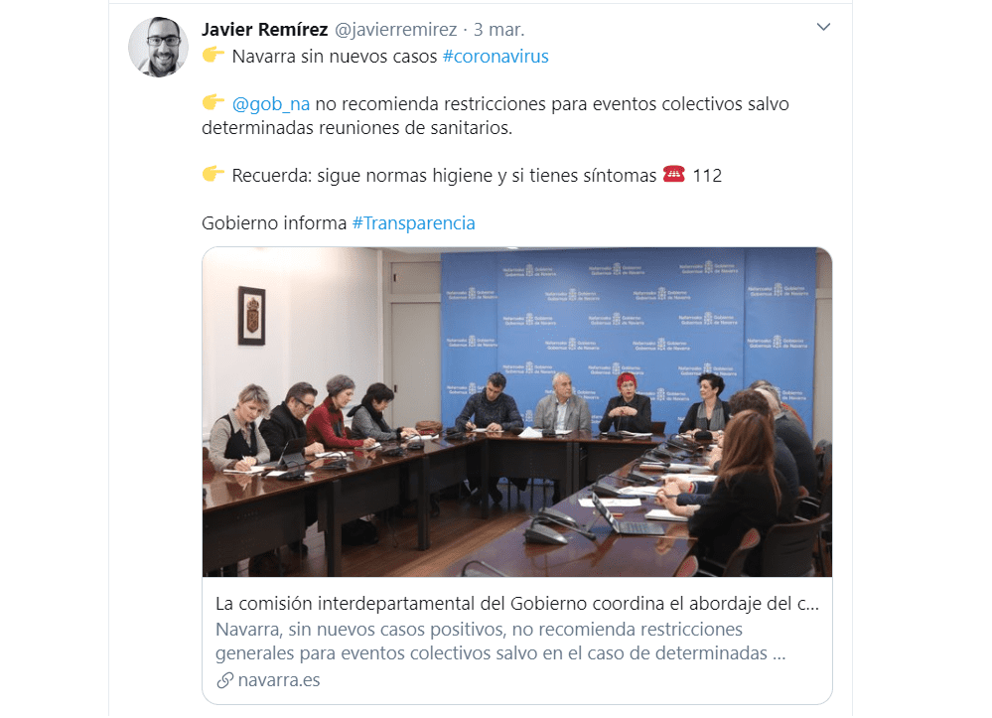Click the pointing hand emoji beside Recuerda
Screen dimensions: 992x718
click(213, 174)
